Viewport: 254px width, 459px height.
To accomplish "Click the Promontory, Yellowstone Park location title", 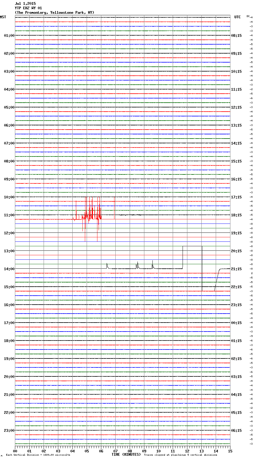I will point(54,13).
